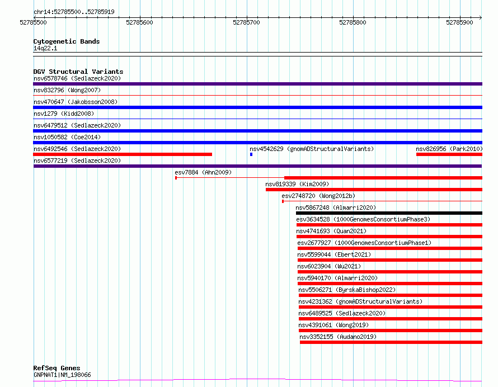Select esv7884 (Ahn2009) label
Screen dimensions: 498x387
203,172
